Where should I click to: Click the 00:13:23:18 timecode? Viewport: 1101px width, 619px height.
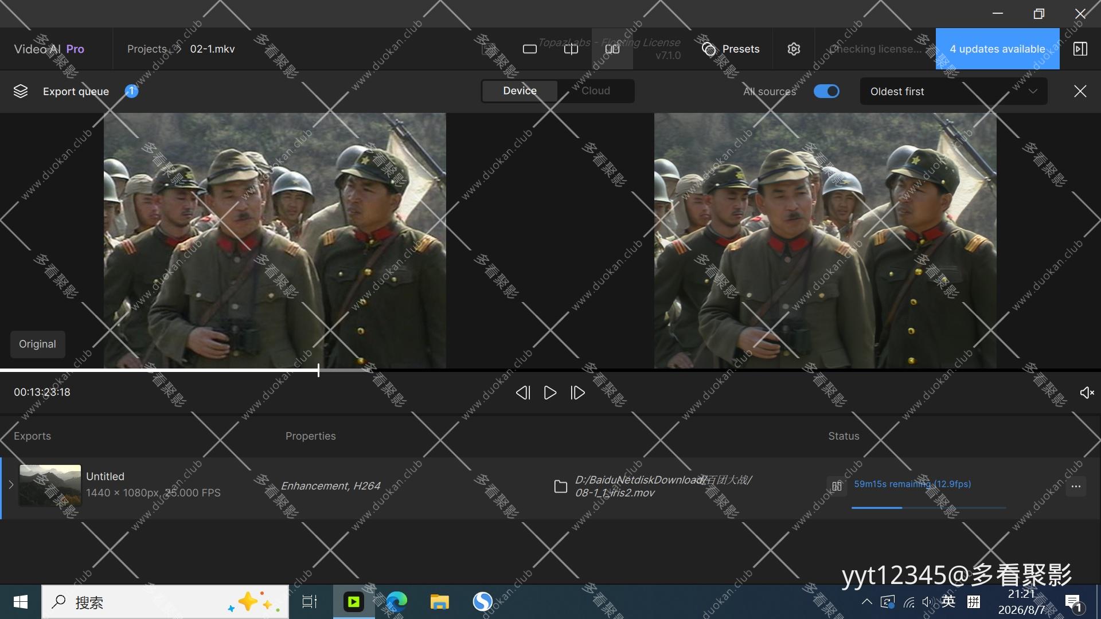42,393
